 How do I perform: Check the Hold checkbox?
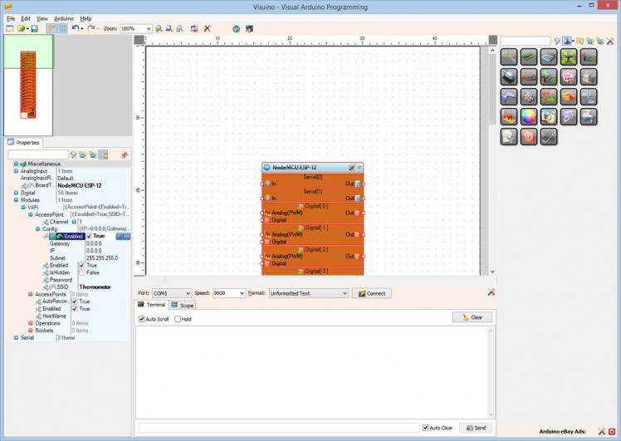click(178, 319)
